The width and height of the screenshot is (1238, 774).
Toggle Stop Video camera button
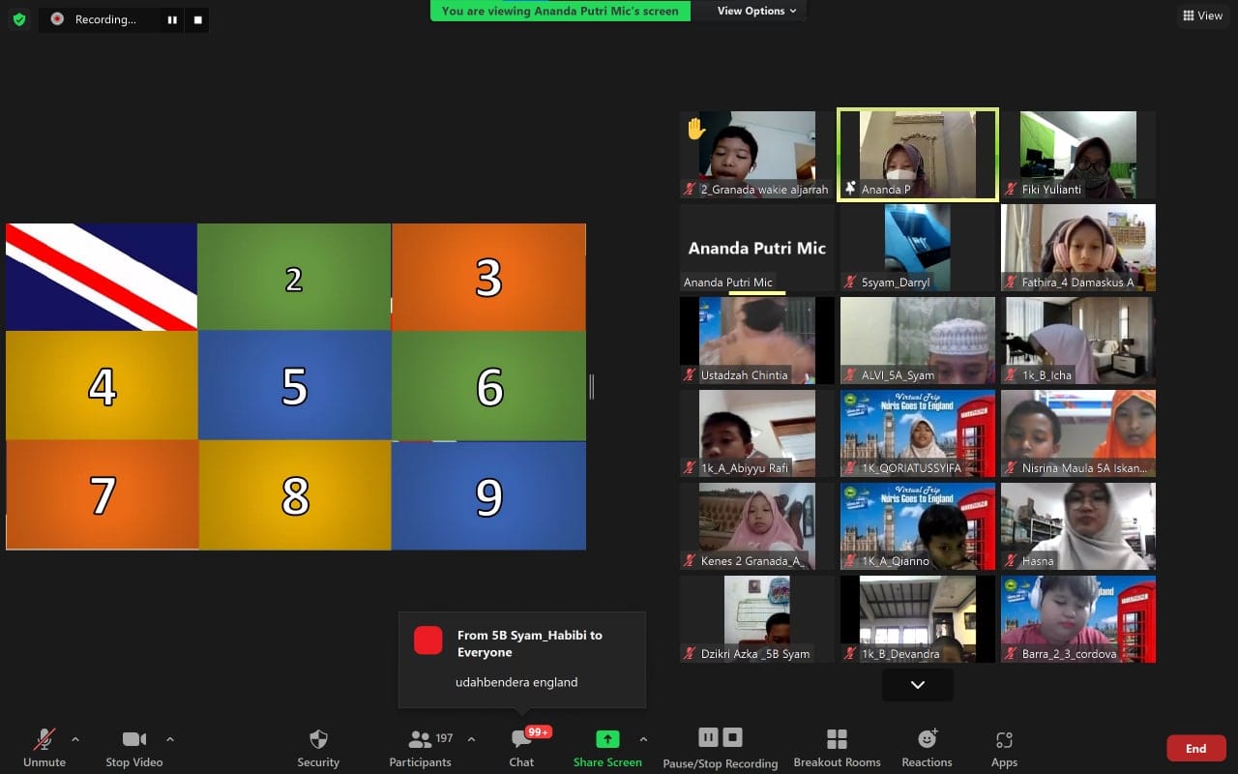click(x=134, y=747)
